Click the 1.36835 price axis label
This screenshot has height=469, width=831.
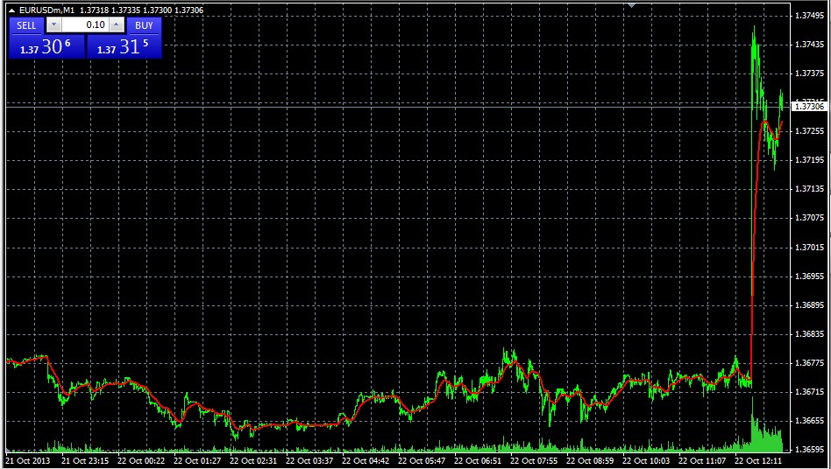(809, 334)
